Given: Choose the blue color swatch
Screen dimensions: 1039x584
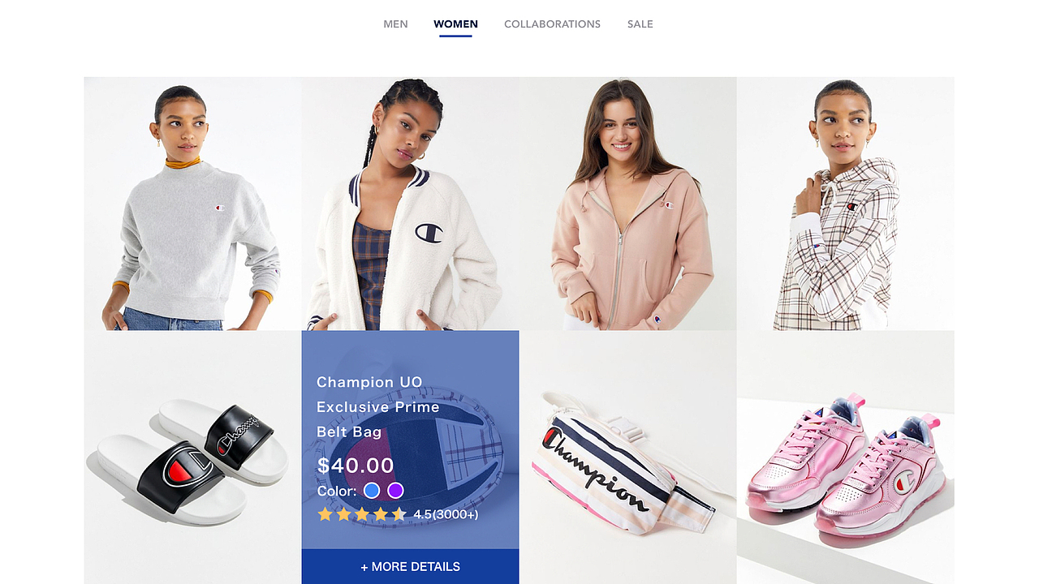Looking at the screenshot, I should (x=372, y=491).
